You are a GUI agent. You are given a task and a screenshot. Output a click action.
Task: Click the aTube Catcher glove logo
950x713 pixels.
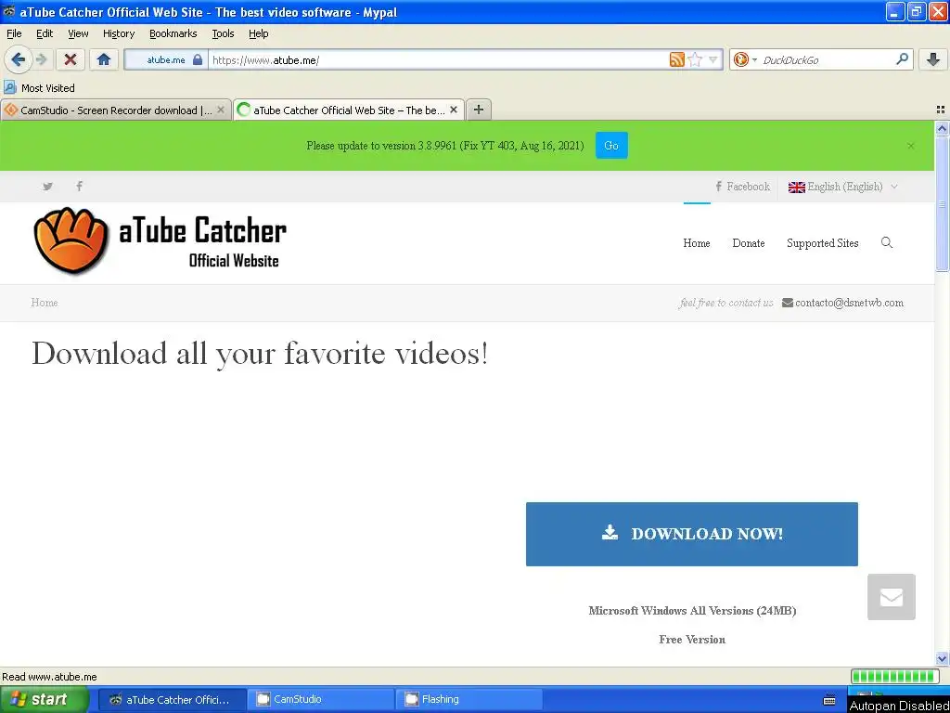(x=71, y=240)
